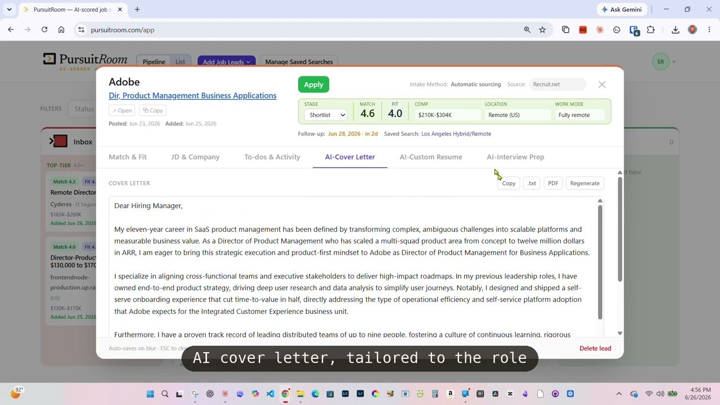Download cover letter as .txt
Viewport: 720px width, 405px height.
532,183
